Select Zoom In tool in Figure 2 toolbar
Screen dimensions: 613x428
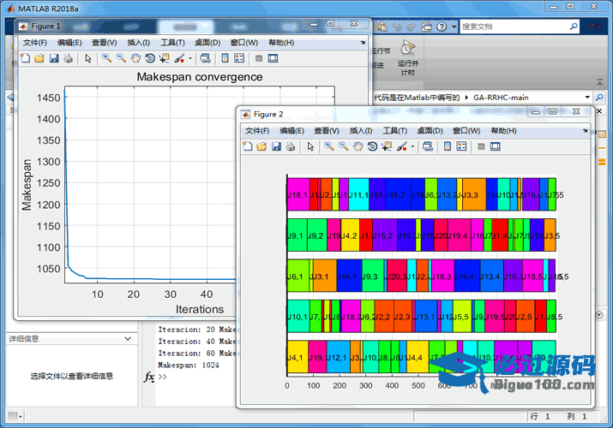pos(329,146)
